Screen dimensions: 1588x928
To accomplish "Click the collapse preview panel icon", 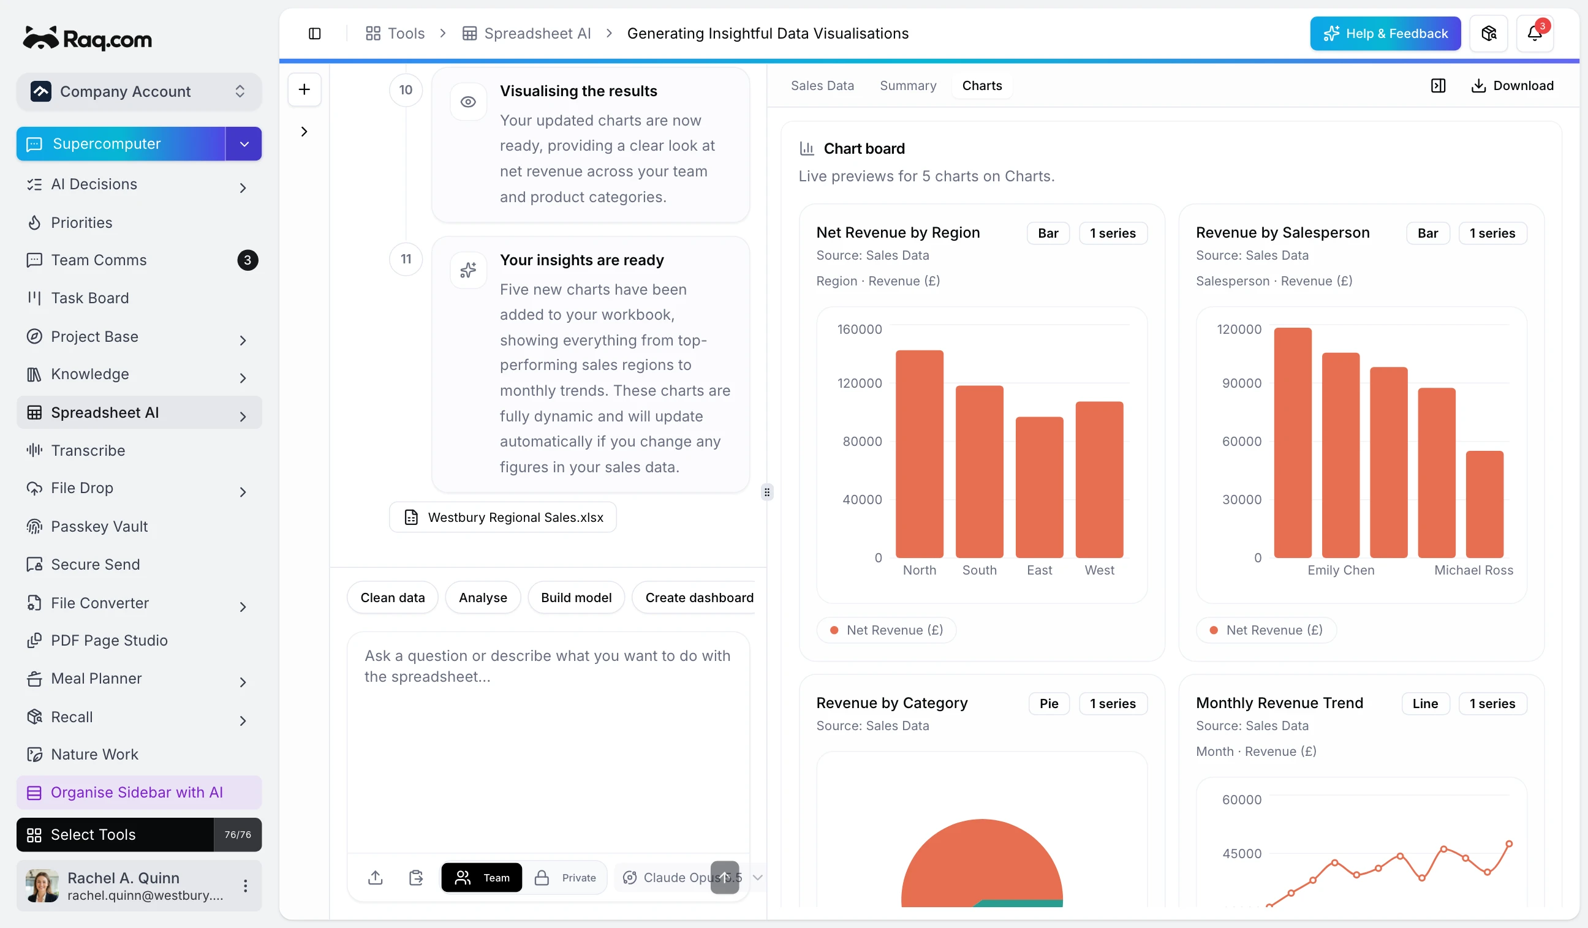I will coord(1438,86).
